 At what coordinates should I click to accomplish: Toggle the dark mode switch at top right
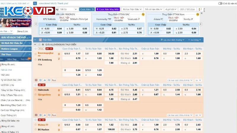pos(220,4)
